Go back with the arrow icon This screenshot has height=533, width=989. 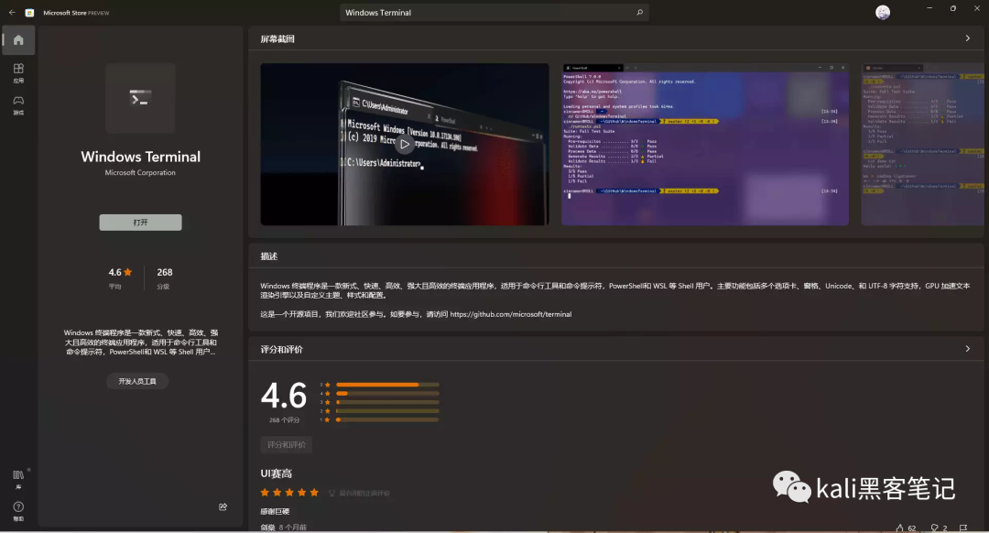12,12
